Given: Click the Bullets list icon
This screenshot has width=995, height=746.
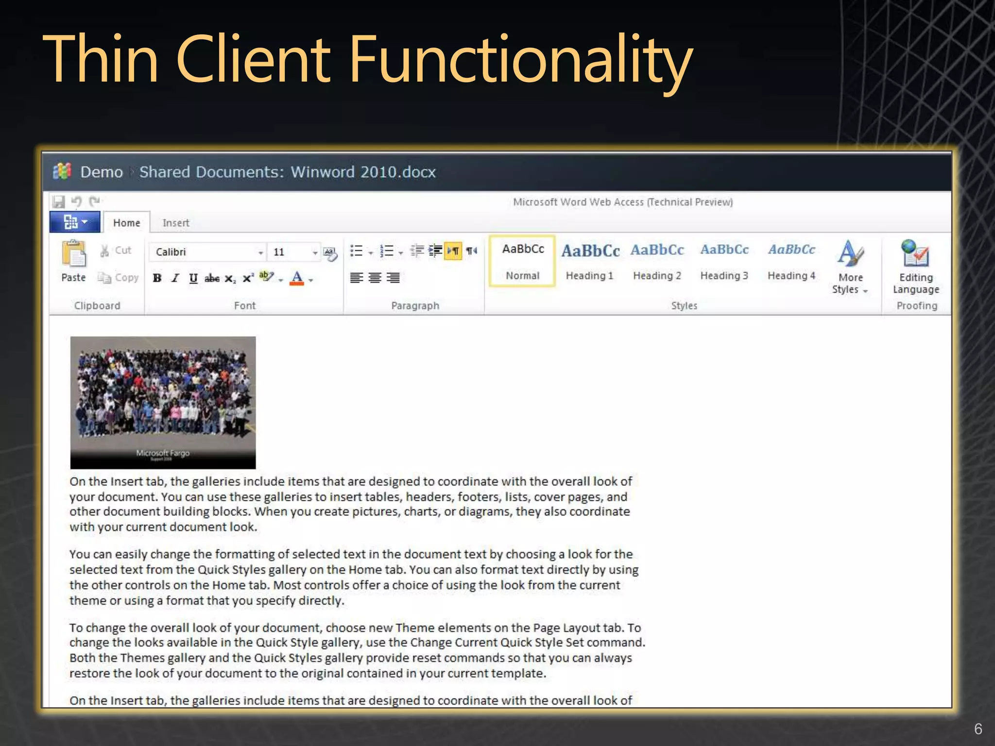Looking at the screenshot, I should (357, 251).
